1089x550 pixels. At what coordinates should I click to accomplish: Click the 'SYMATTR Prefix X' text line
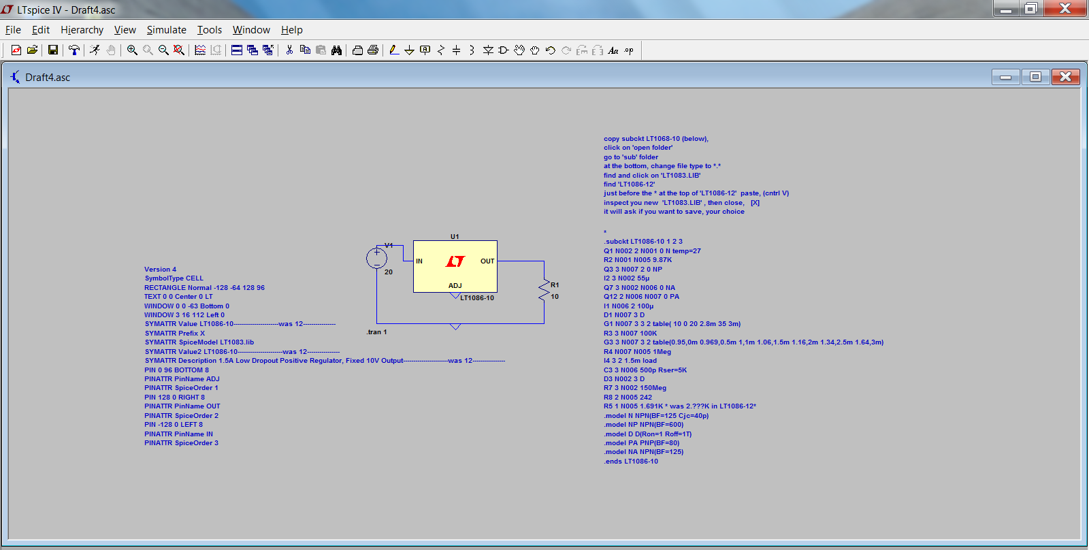click(174, 334)
